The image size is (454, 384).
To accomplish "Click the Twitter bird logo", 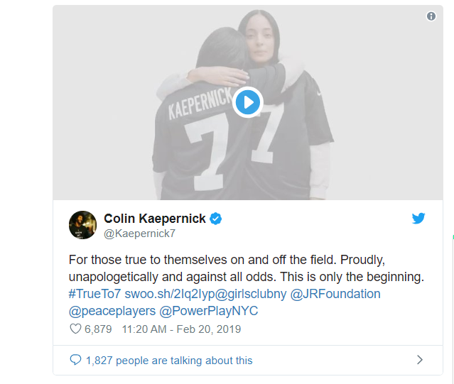I will click(x=418, y=219).
